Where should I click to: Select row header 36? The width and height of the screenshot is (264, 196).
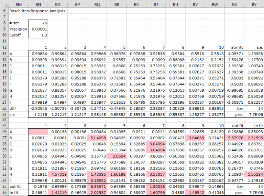4,193
